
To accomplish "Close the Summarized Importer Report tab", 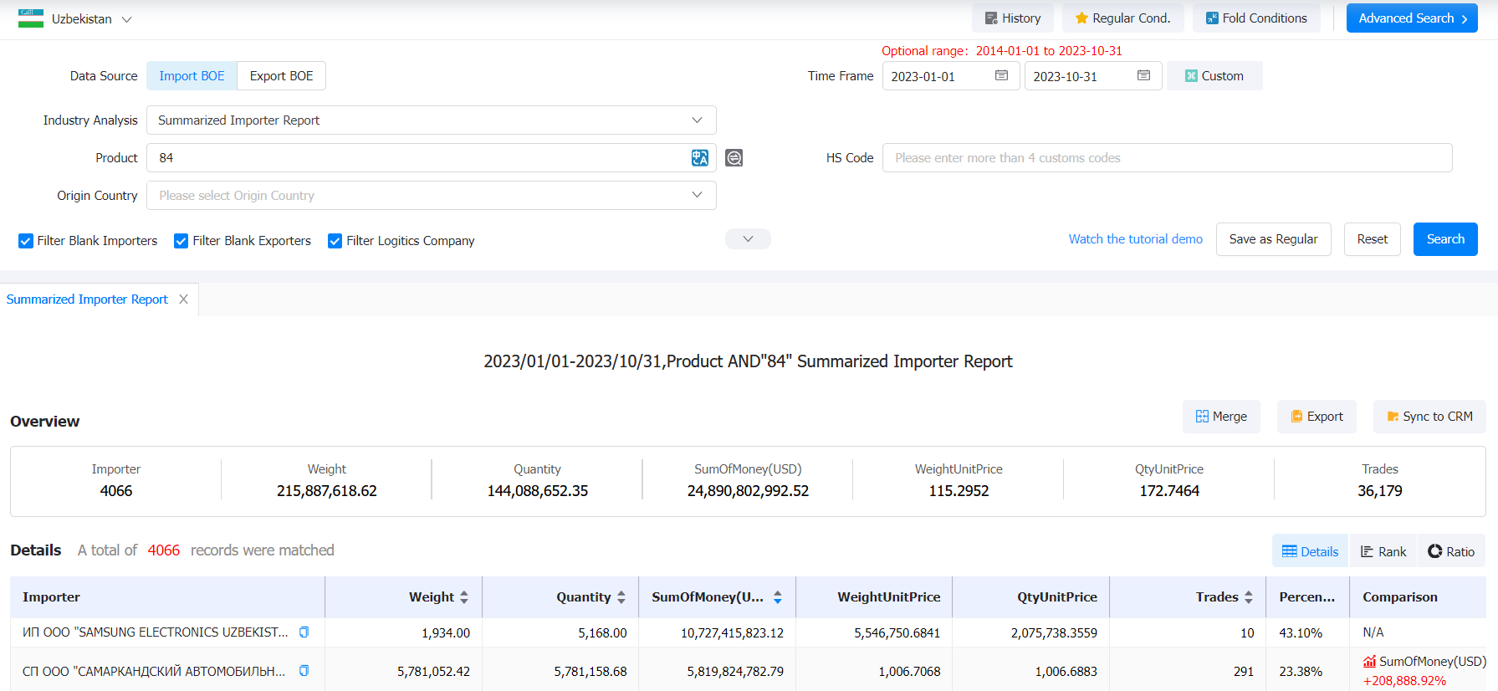I will 183,299.
